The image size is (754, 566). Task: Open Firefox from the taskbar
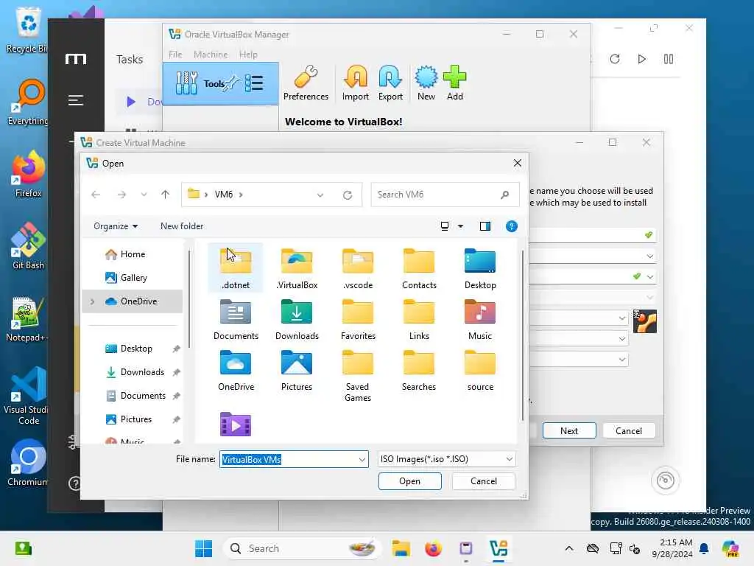[x=433, y=548]
